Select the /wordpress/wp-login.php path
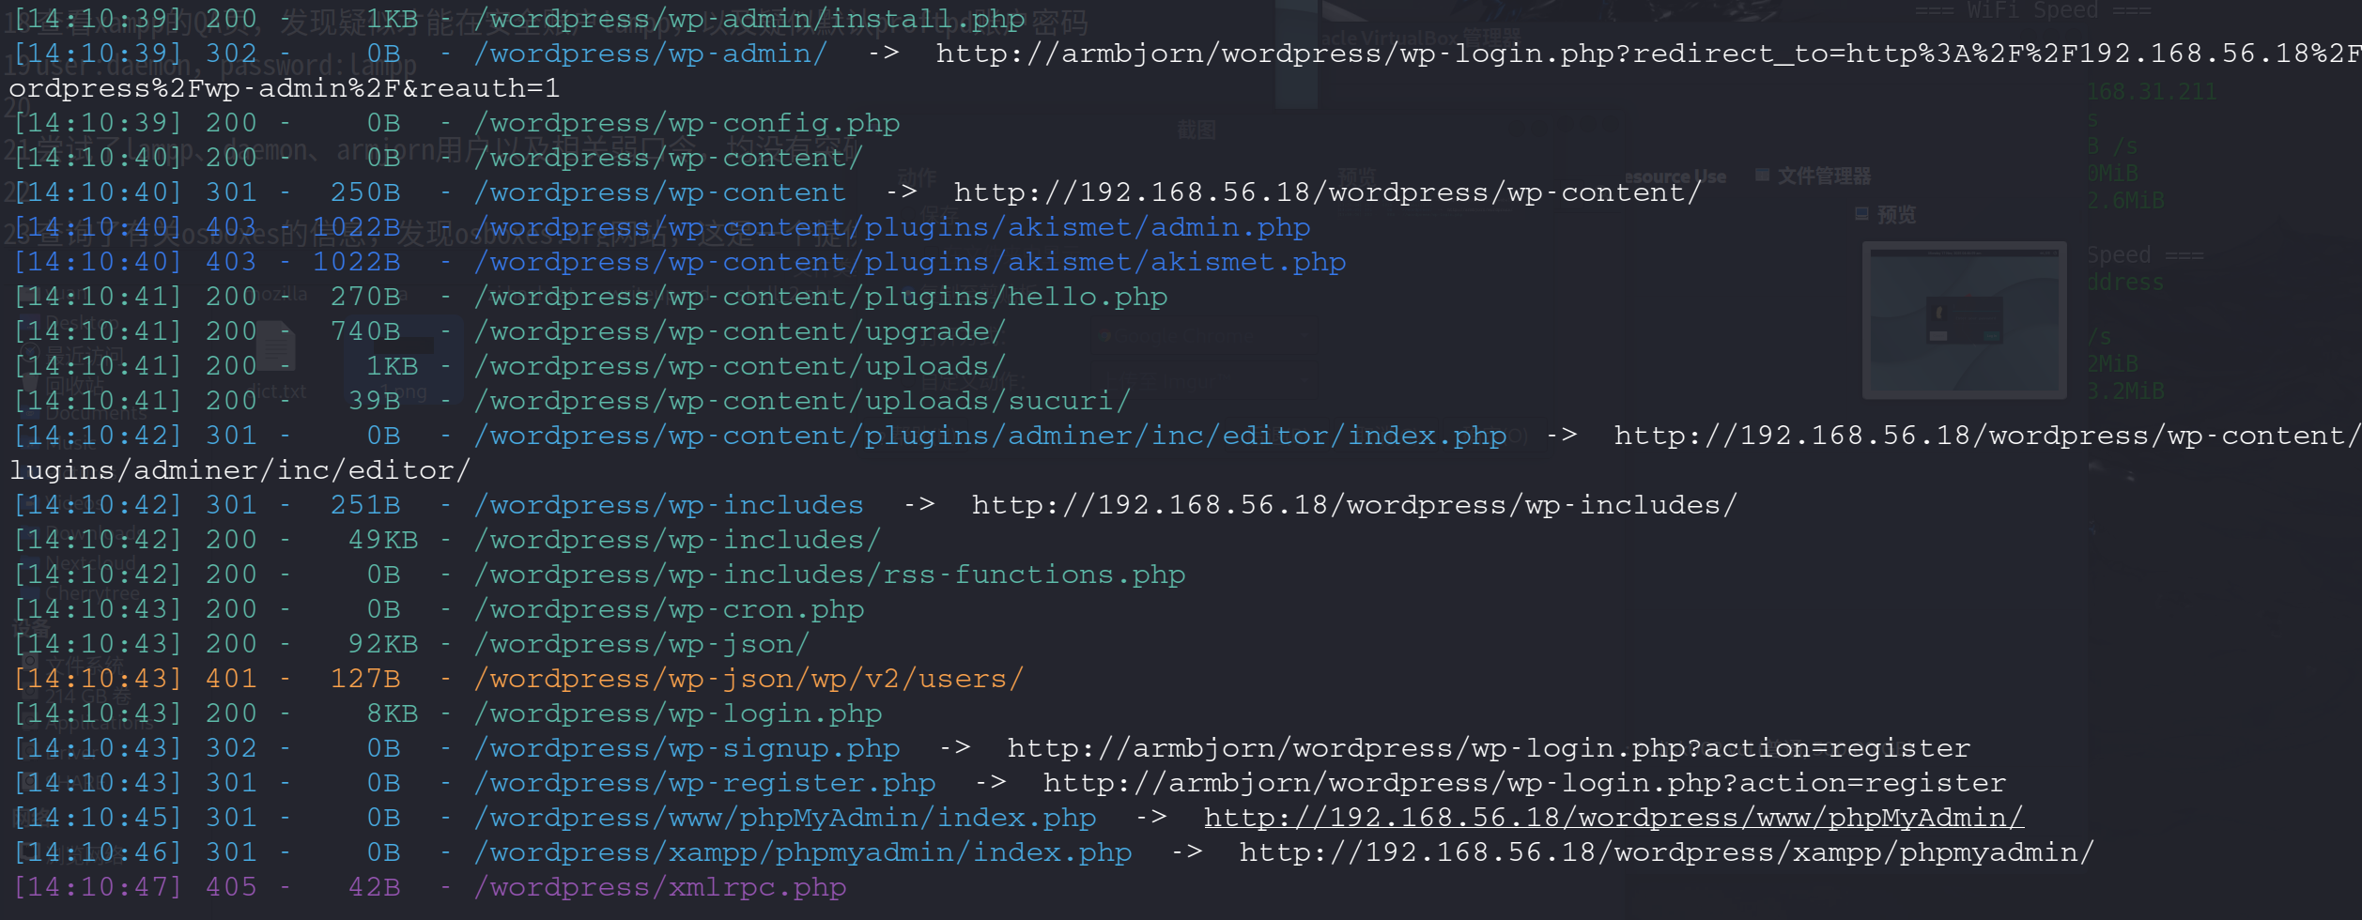Screen dimensions: 2362x920 (678, 713)
